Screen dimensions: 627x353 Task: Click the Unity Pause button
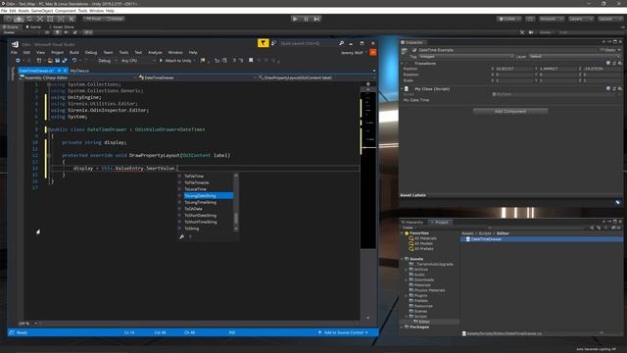[306, 19]
